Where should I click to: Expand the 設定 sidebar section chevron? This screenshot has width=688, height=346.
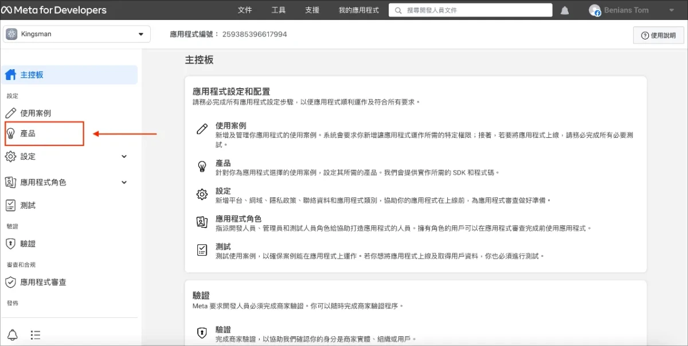coord(124,157)
